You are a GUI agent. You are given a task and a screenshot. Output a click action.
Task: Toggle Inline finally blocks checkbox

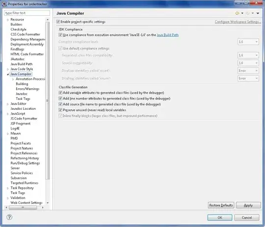tap(60, 116)
